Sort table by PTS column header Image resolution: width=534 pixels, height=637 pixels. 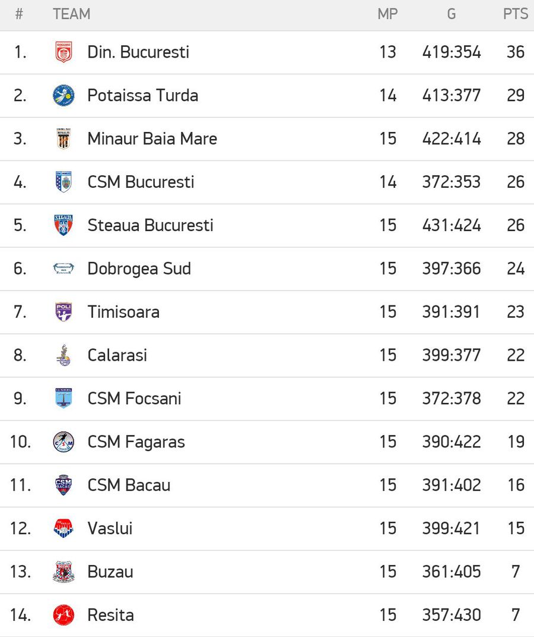(x=516, y=14)
